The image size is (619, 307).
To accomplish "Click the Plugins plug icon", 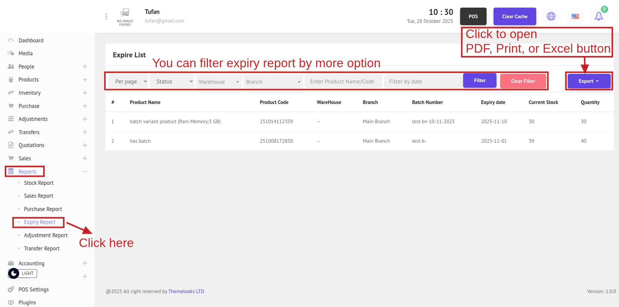I will pos(11,302).
